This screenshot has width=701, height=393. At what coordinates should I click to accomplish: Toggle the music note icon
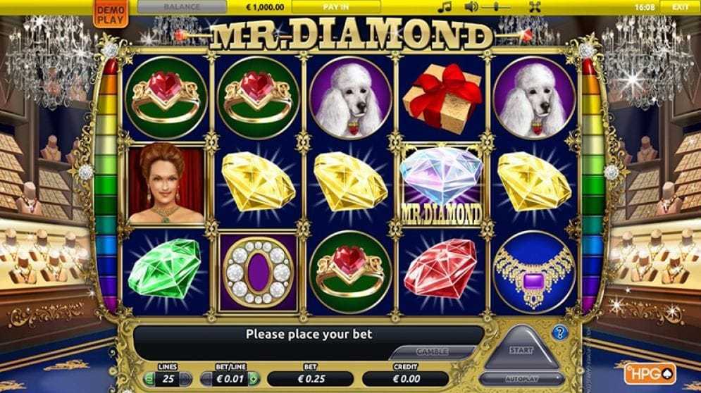(445, 7)
